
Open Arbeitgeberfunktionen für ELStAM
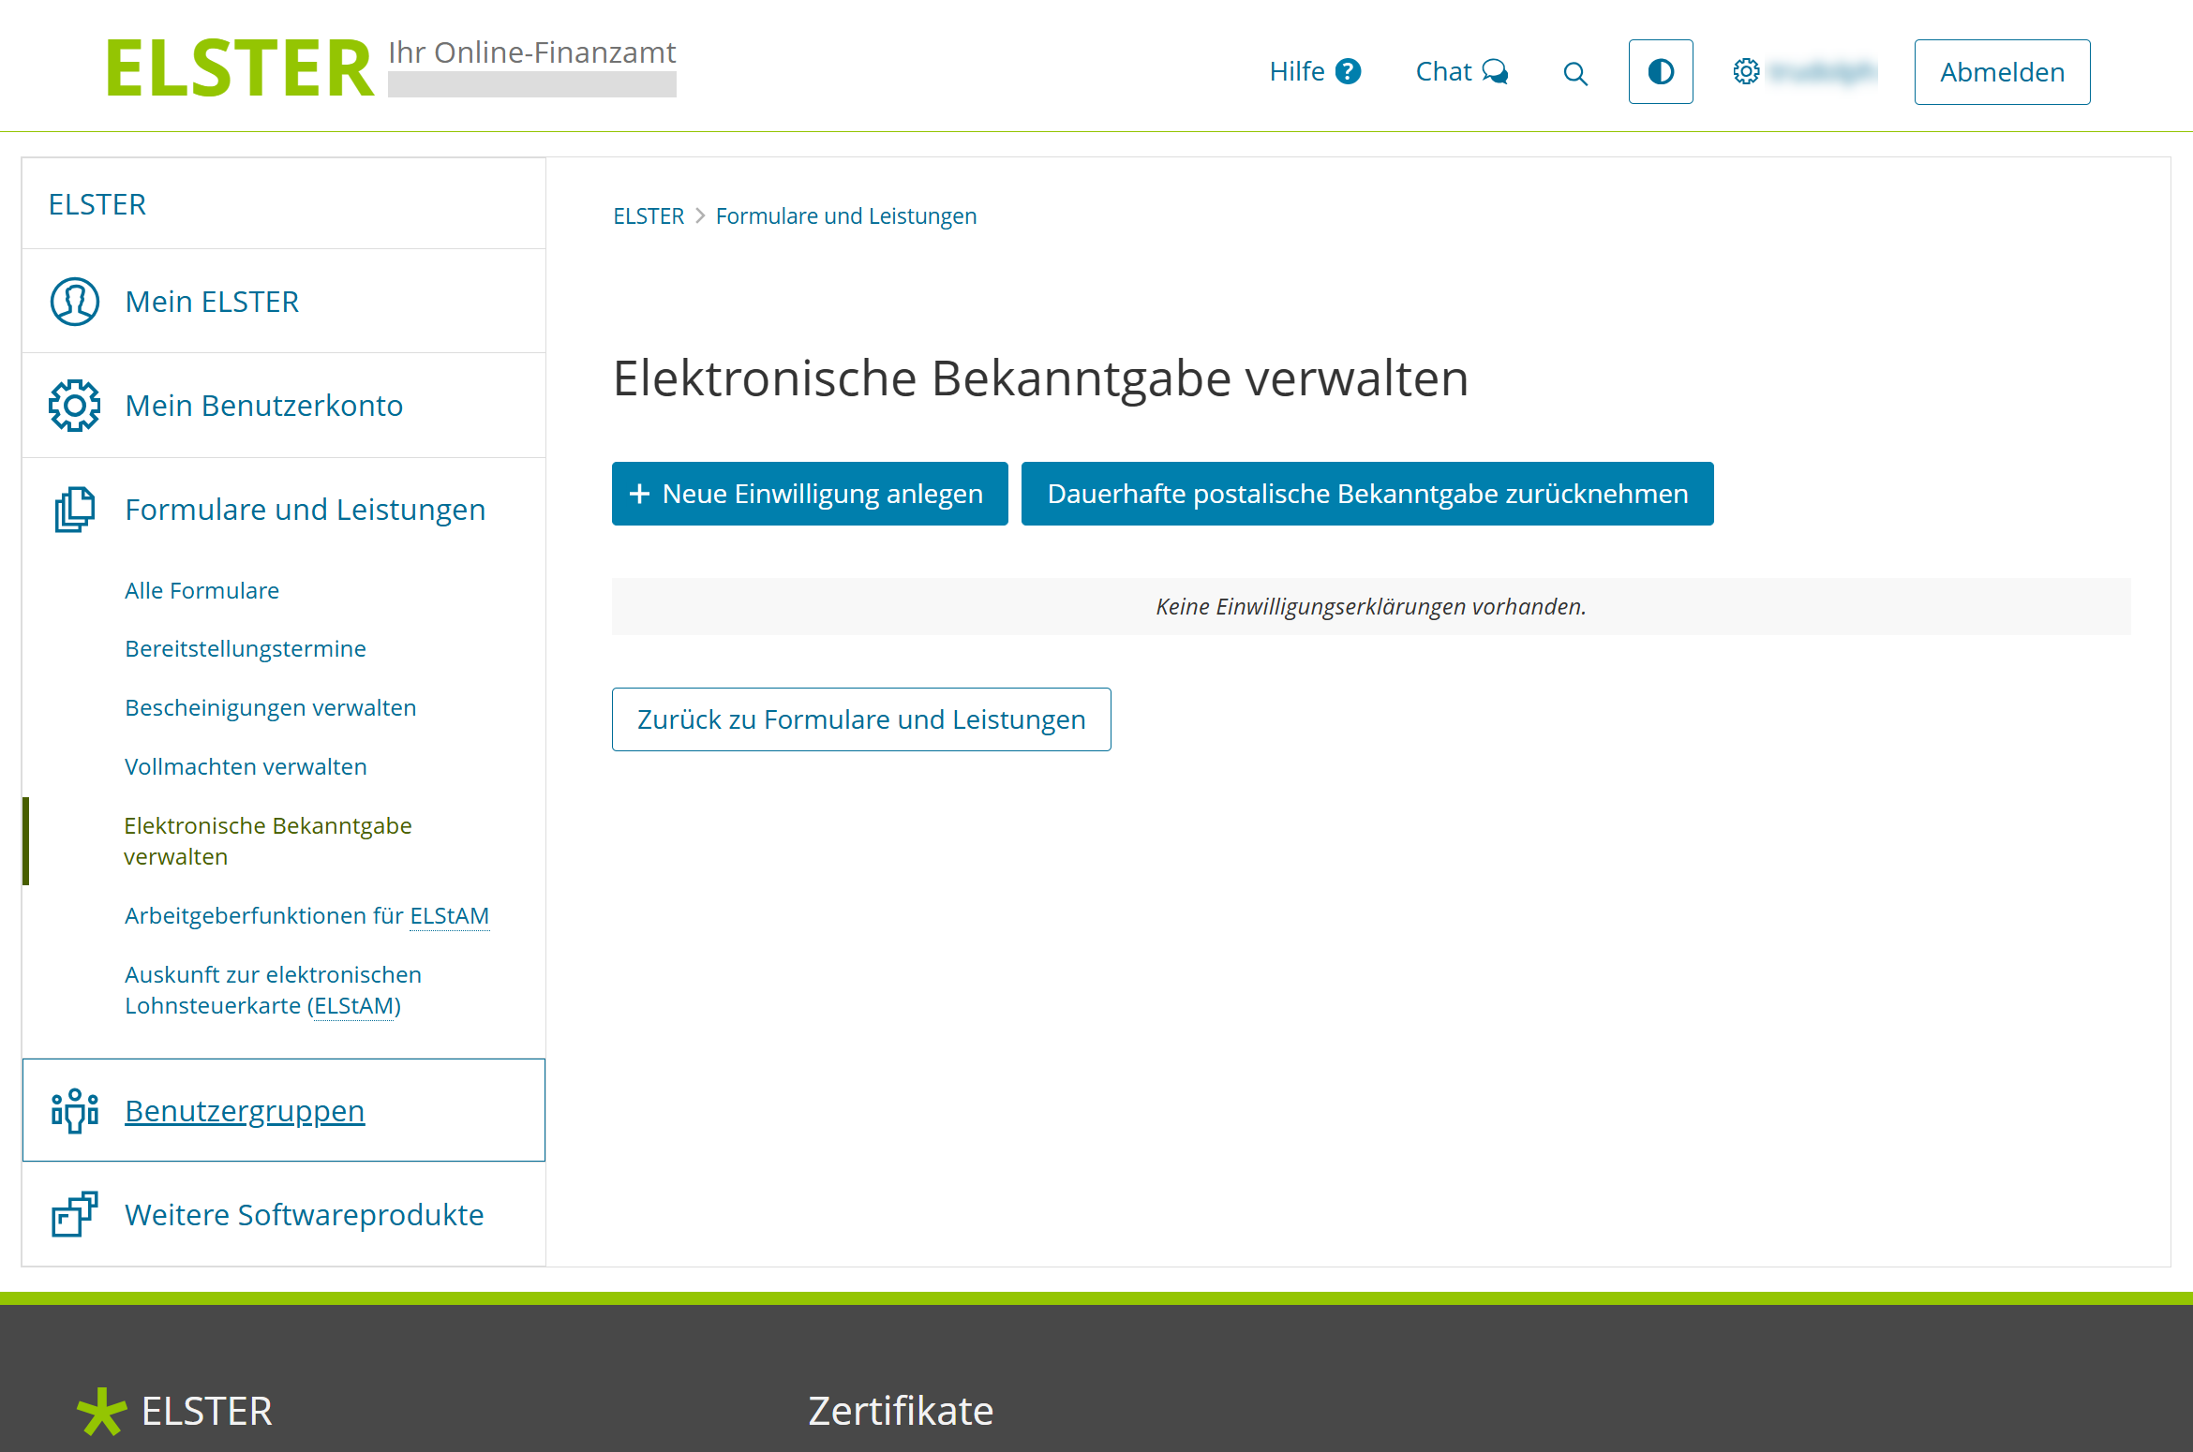pyautogui.click(x=307, y=916)
